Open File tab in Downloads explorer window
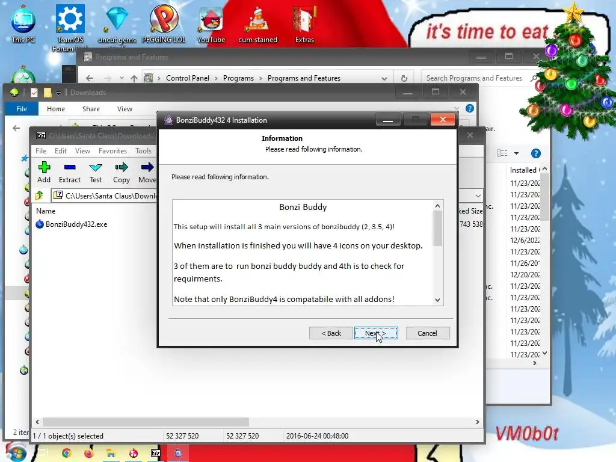Screen dimensions: 616x462 click(x=22, y=109)
